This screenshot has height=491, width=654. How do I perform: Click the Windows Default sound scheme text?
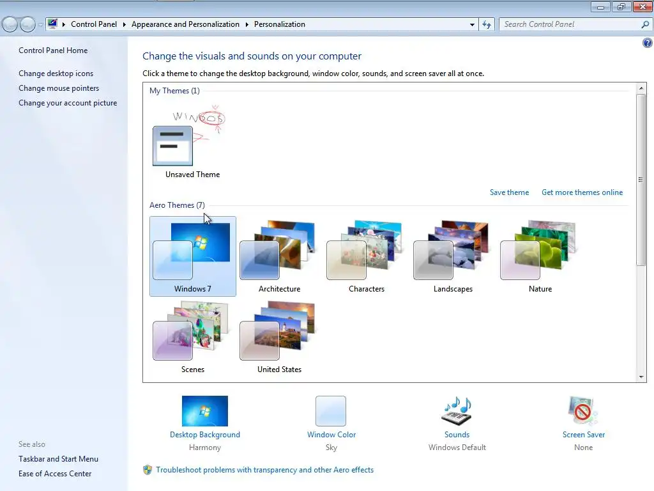[x=457, y=448]
